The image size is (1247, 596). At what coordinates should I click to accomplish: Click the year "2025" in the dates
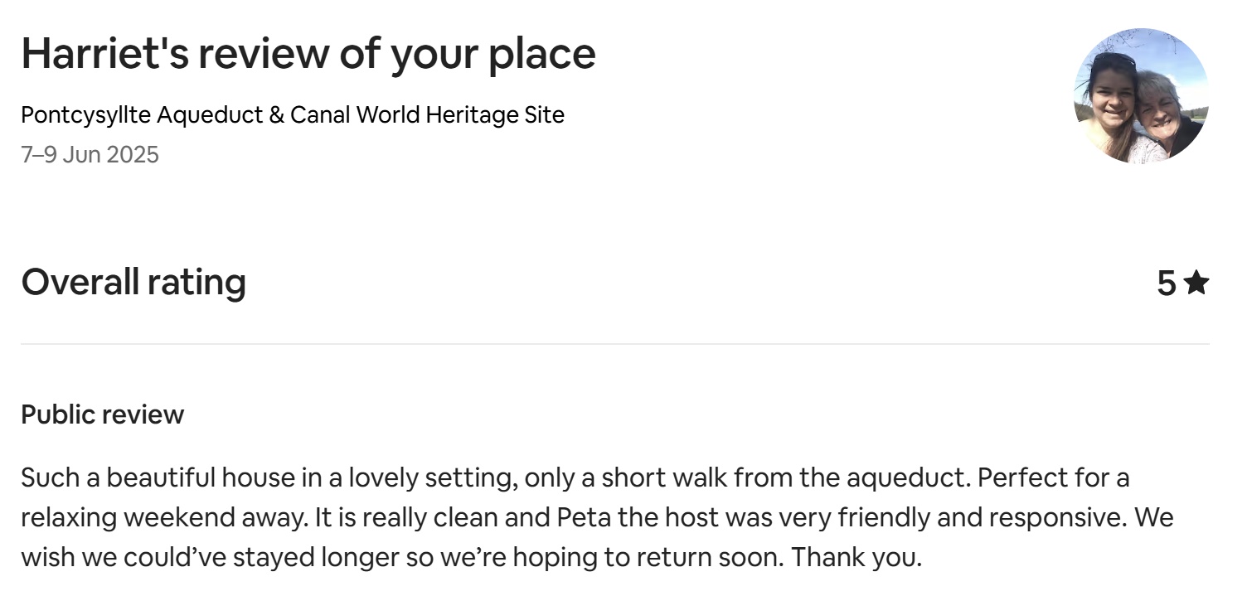point(131,155)
